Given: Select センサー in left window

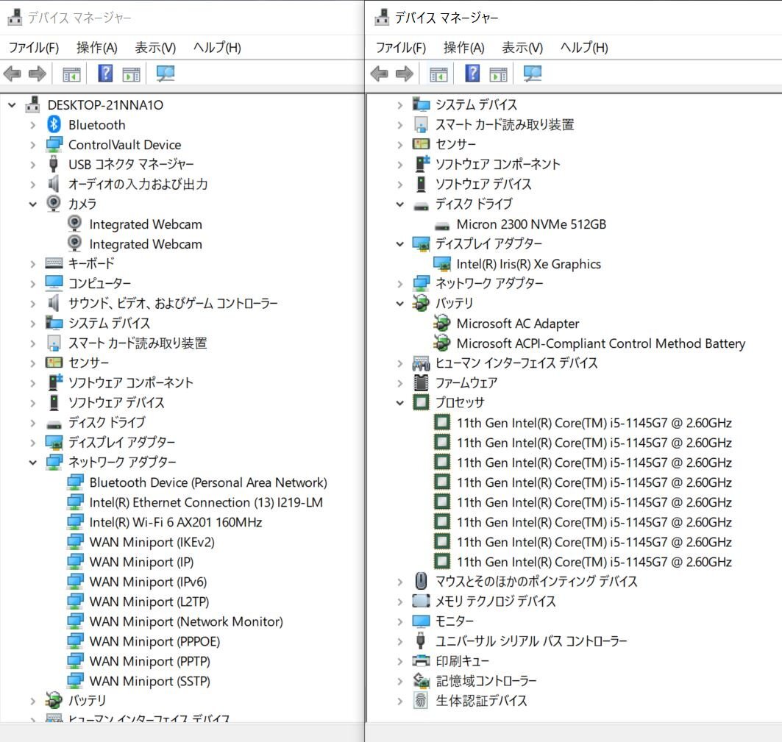Looking at the screenshot, I should tap(88, 363).
